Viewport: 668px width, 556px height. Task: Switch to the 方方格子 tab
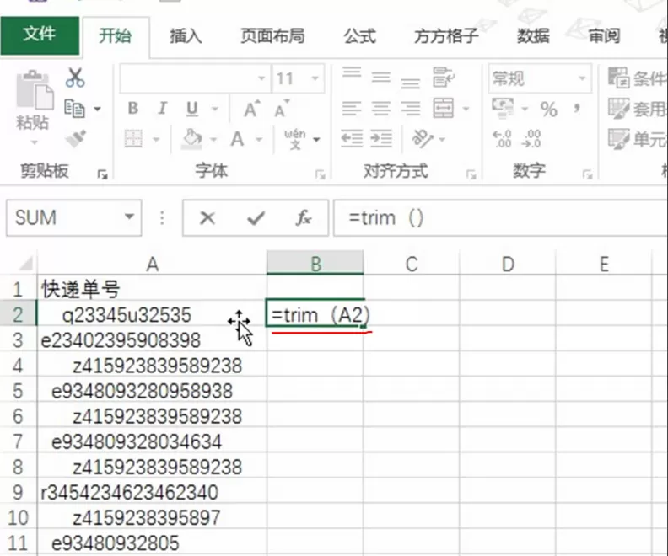[446, 35]
